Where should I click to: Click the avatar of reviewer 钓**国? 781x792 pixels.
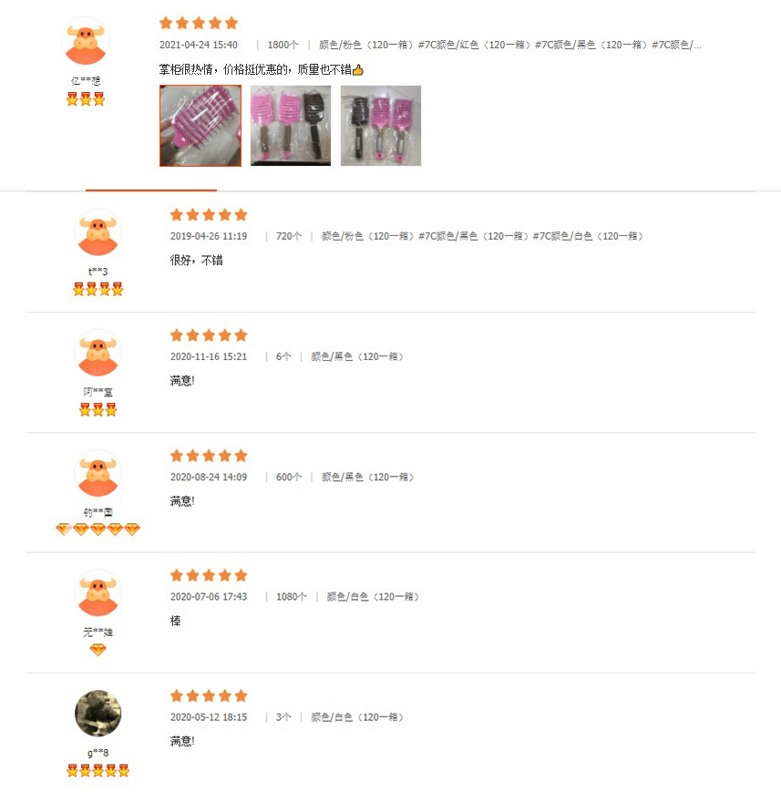[98, 473]
